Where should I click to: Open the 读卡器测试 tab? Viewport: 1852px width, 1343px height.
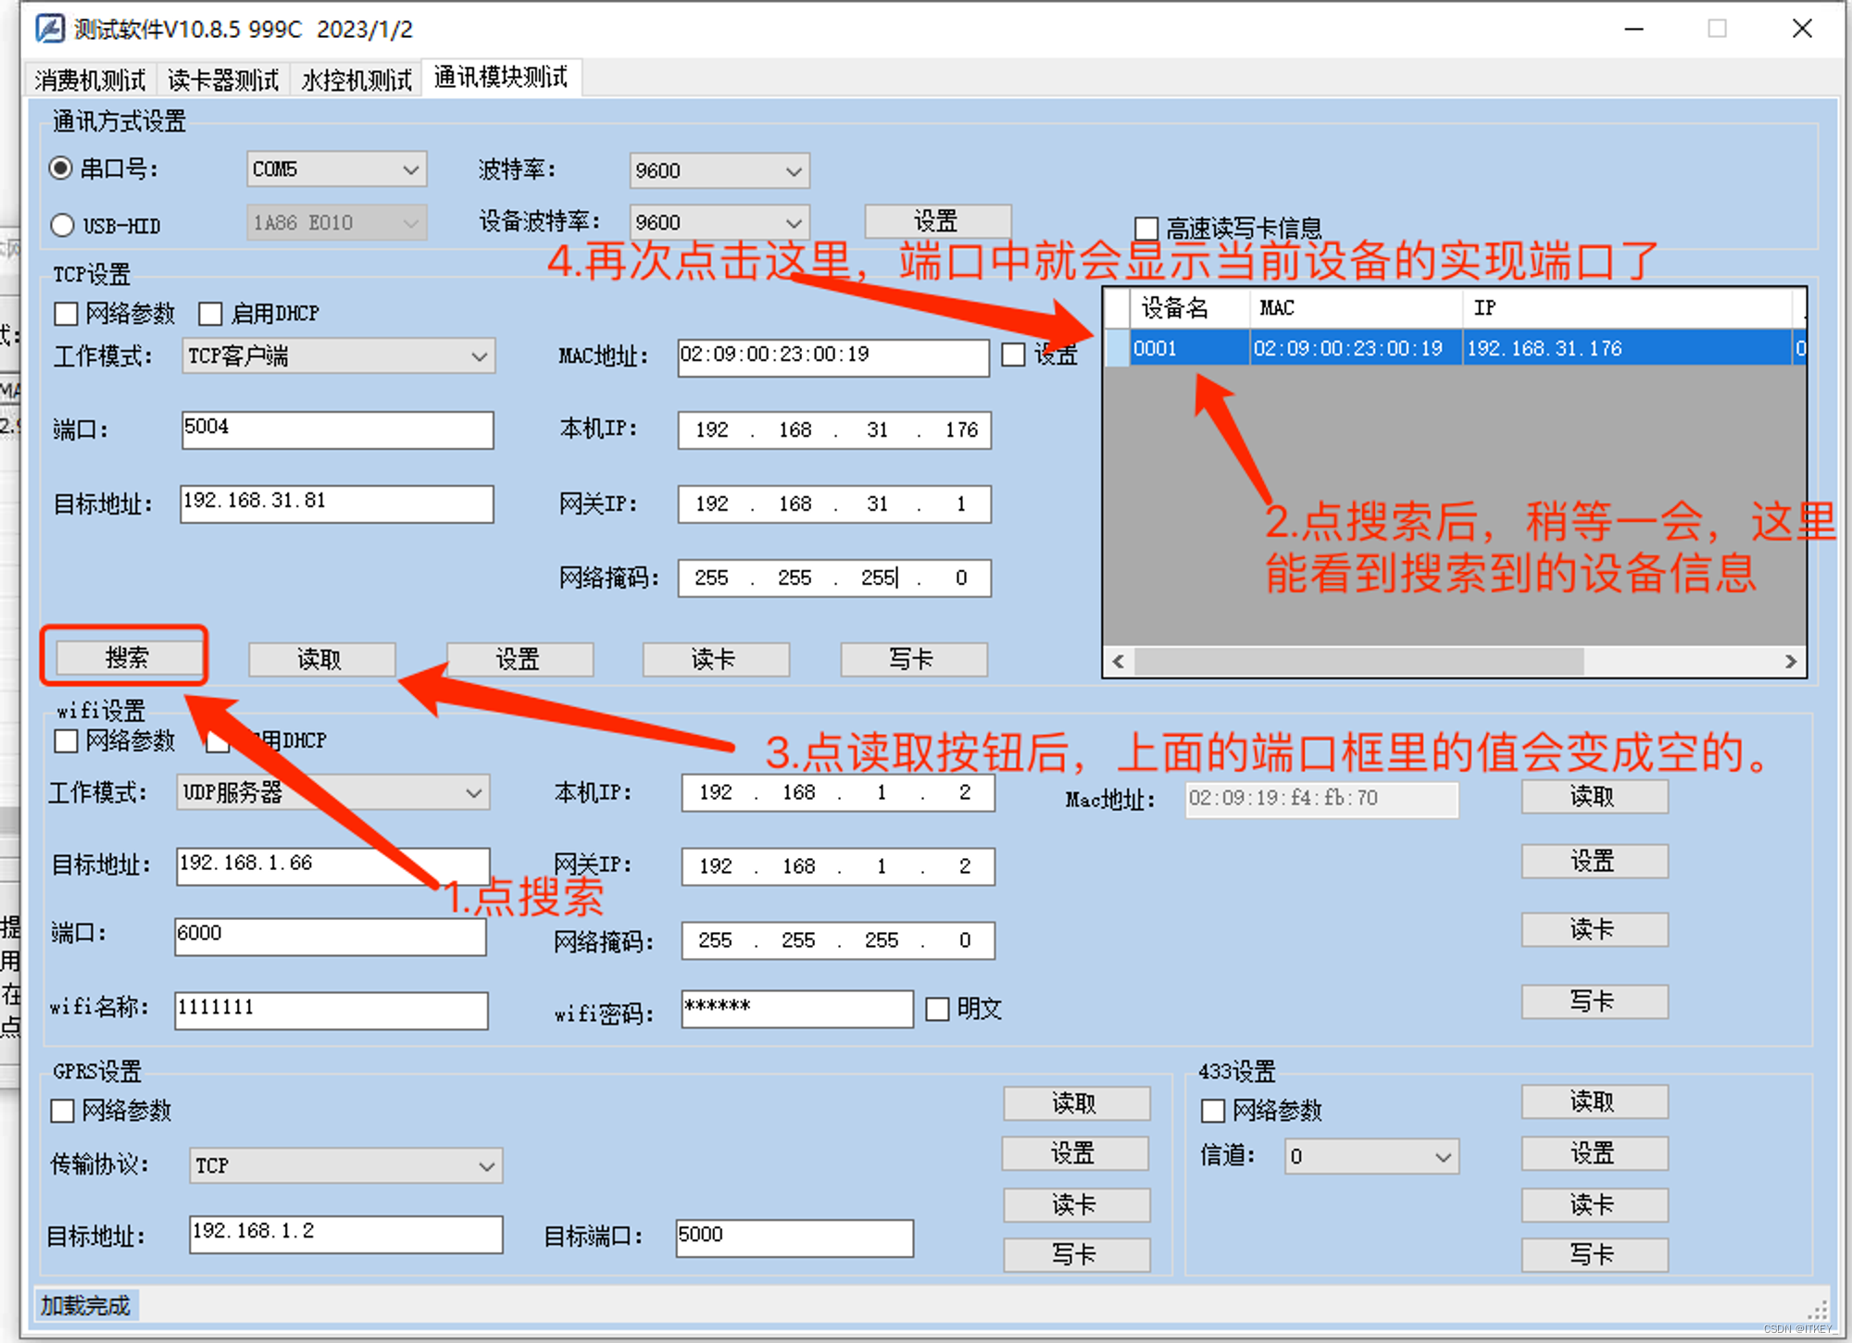point(223,80)
